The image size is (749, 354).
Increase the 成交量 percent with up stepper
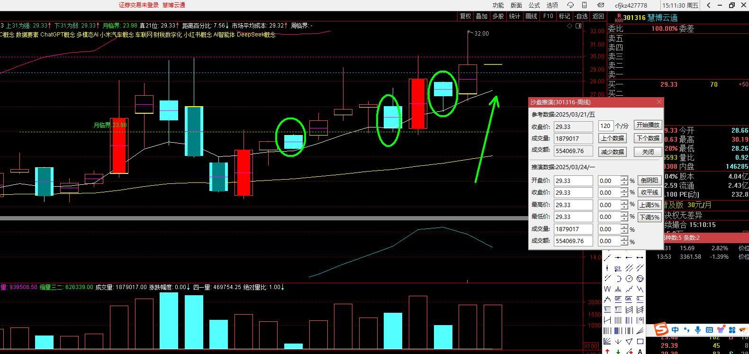click(x=624, y=227)
